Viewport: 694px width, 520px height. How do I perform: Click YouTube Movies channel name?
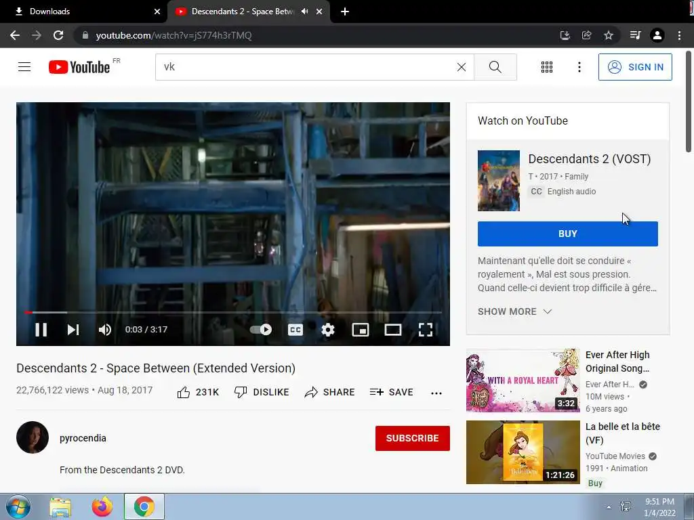615,456
